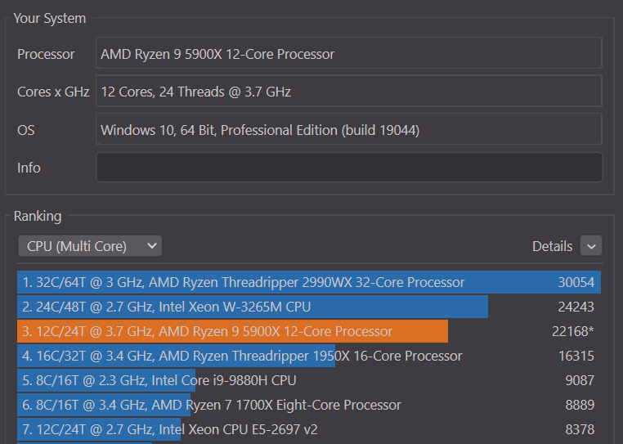This screenshot has height=444, width=623.
Task: Select ranking row 2, Intel Xeon W-3265M
Action: [309, 307]
